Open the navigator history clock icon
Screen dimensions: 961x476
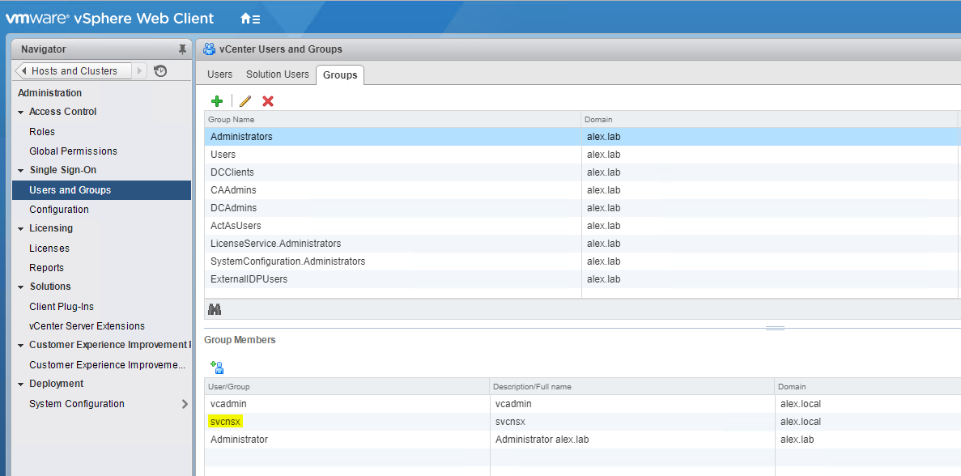coord(160,71)
